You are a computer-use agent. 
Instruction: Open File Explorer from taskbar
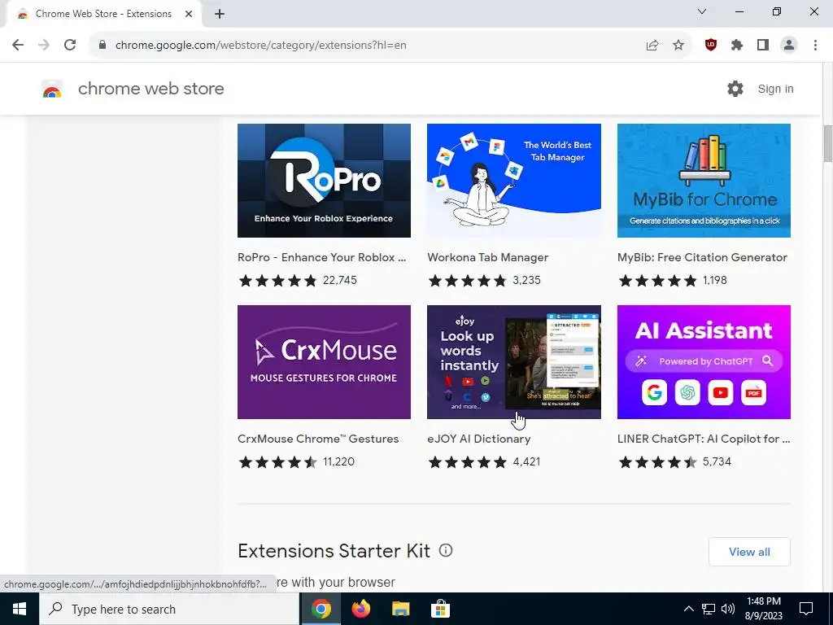400,609
